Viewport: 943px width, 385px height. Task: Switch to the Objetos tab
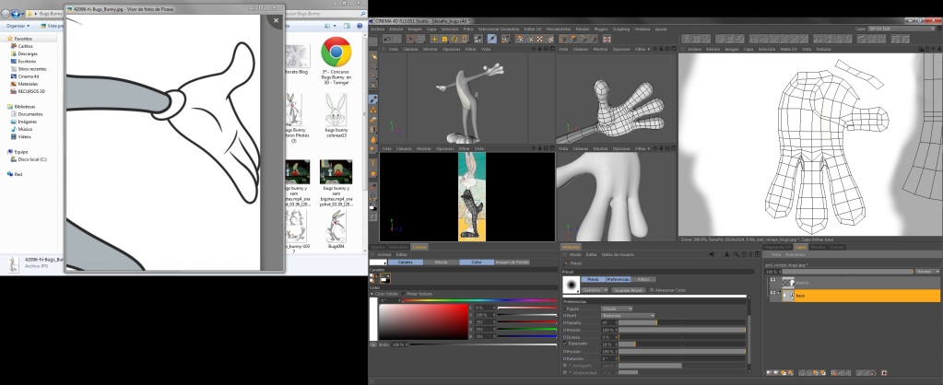coord(377,247)
